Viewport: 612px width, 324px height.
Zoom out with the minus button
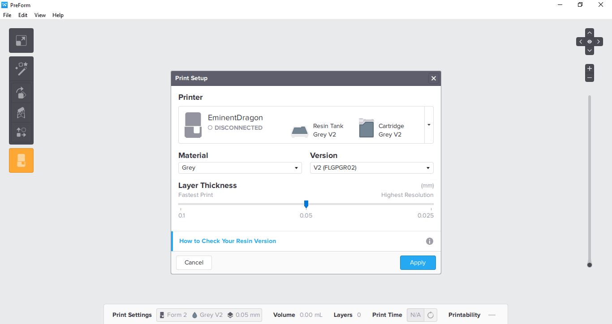(x=590, y=78)
